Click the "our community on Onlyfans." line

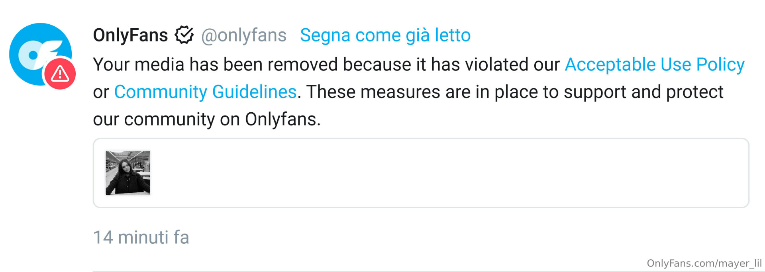click(x=206, y=119)
